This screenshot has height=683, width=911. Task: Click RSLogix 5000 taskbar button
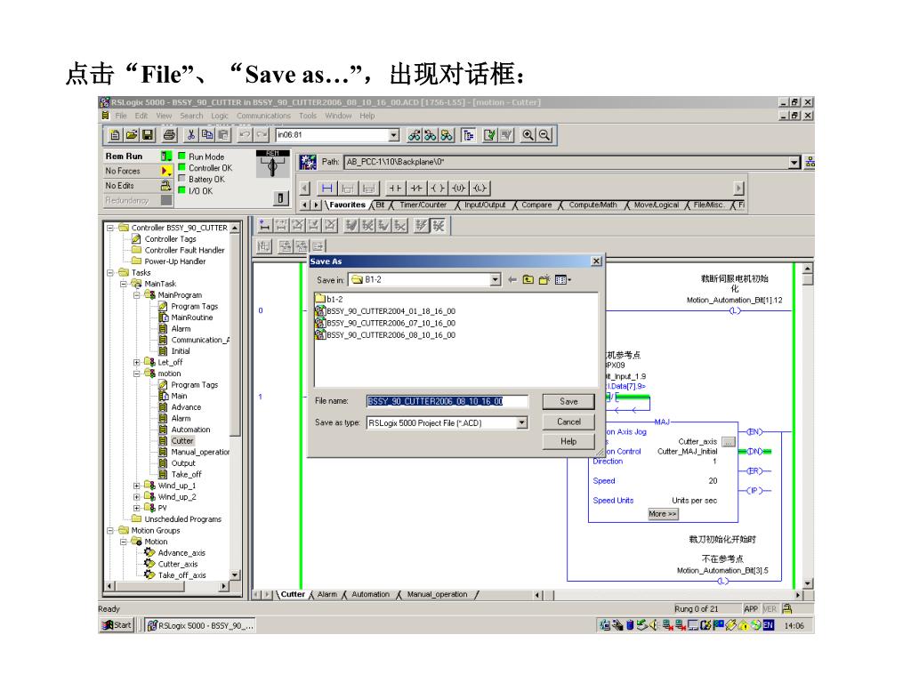pyautogui.click(x=200, y=625)
